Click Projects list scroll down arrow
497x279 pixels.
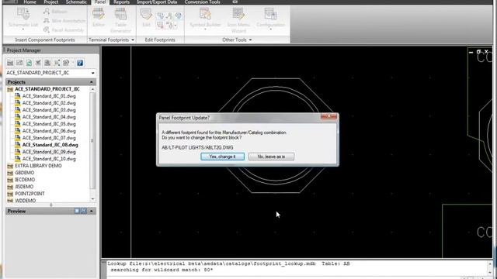[92, 199]
